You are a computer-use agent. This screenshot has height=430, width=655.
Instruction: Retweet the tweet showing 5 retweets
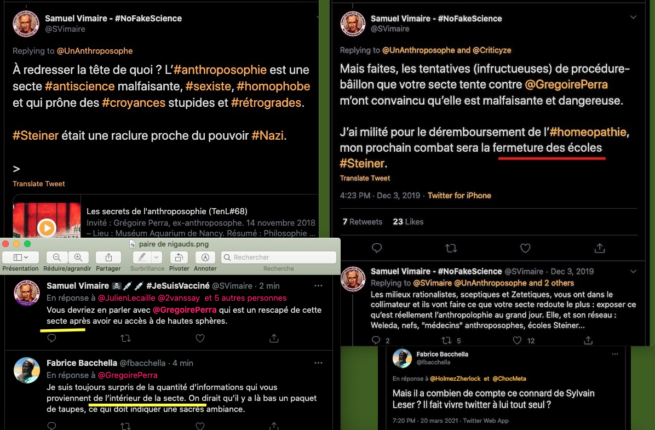click(x=446, y=341)
